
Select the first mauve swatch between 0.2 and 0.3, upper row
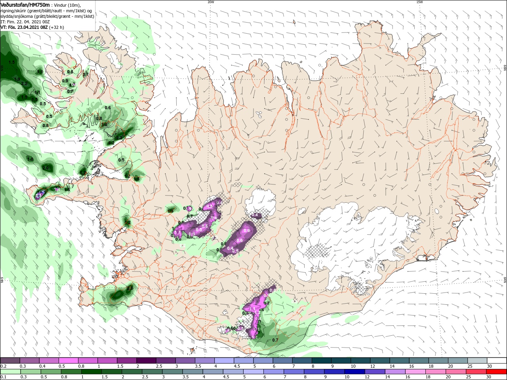tap(10, 361)
